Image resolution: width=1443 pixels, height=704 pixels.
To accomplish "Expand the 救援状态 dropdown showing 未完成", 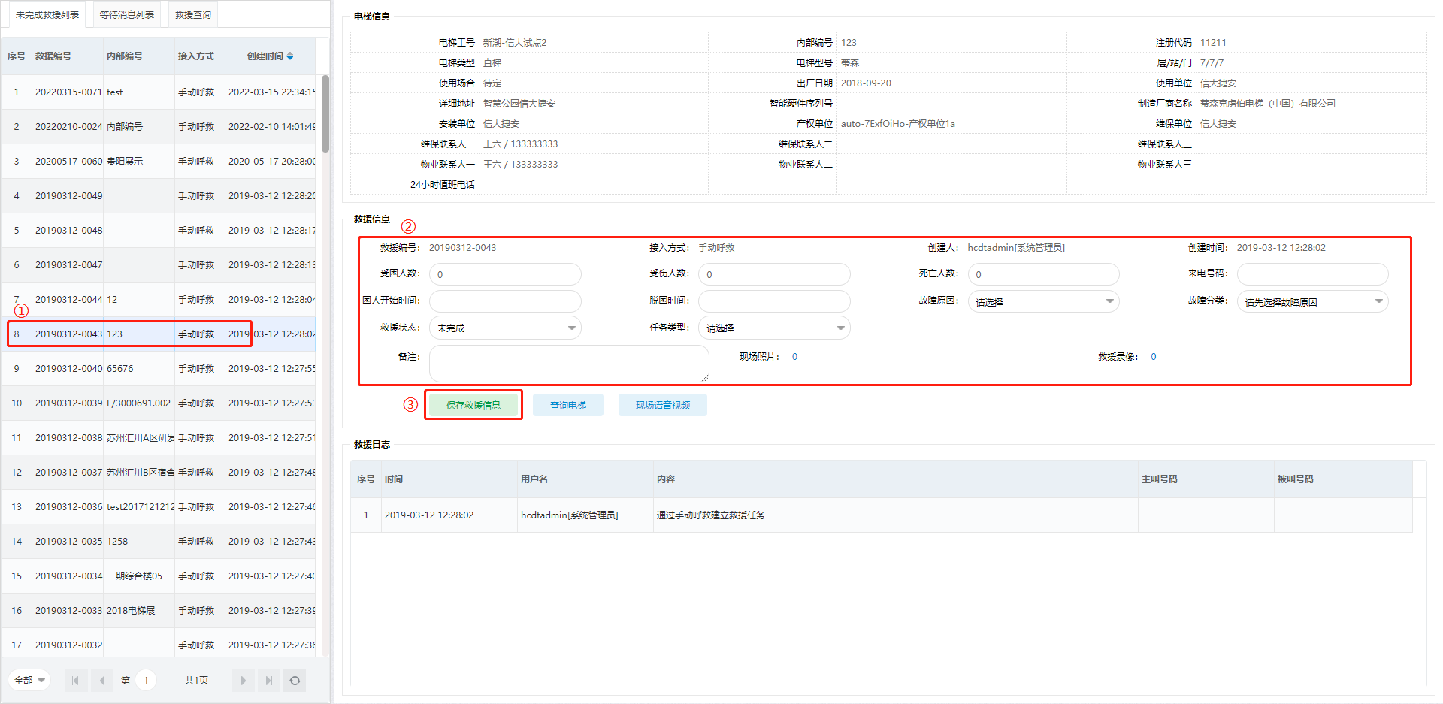I will (505, 328).
